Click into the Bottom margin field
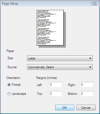The height and width of the screenshot is (114, 100). (x=87, y=94)
